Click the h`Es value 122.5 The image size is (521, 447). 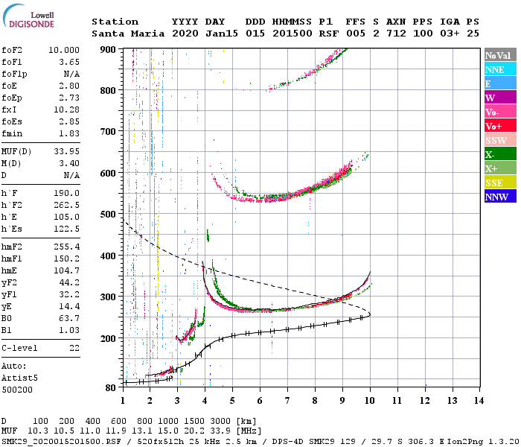point(66,229)
